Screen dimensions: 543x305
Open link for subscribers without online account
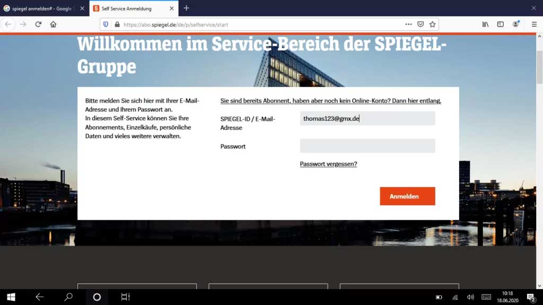(x=330, y=101)
